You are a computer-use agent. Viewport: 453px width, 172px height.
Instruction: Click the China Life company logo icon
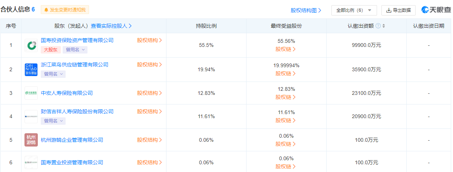[x=31, y=45]
